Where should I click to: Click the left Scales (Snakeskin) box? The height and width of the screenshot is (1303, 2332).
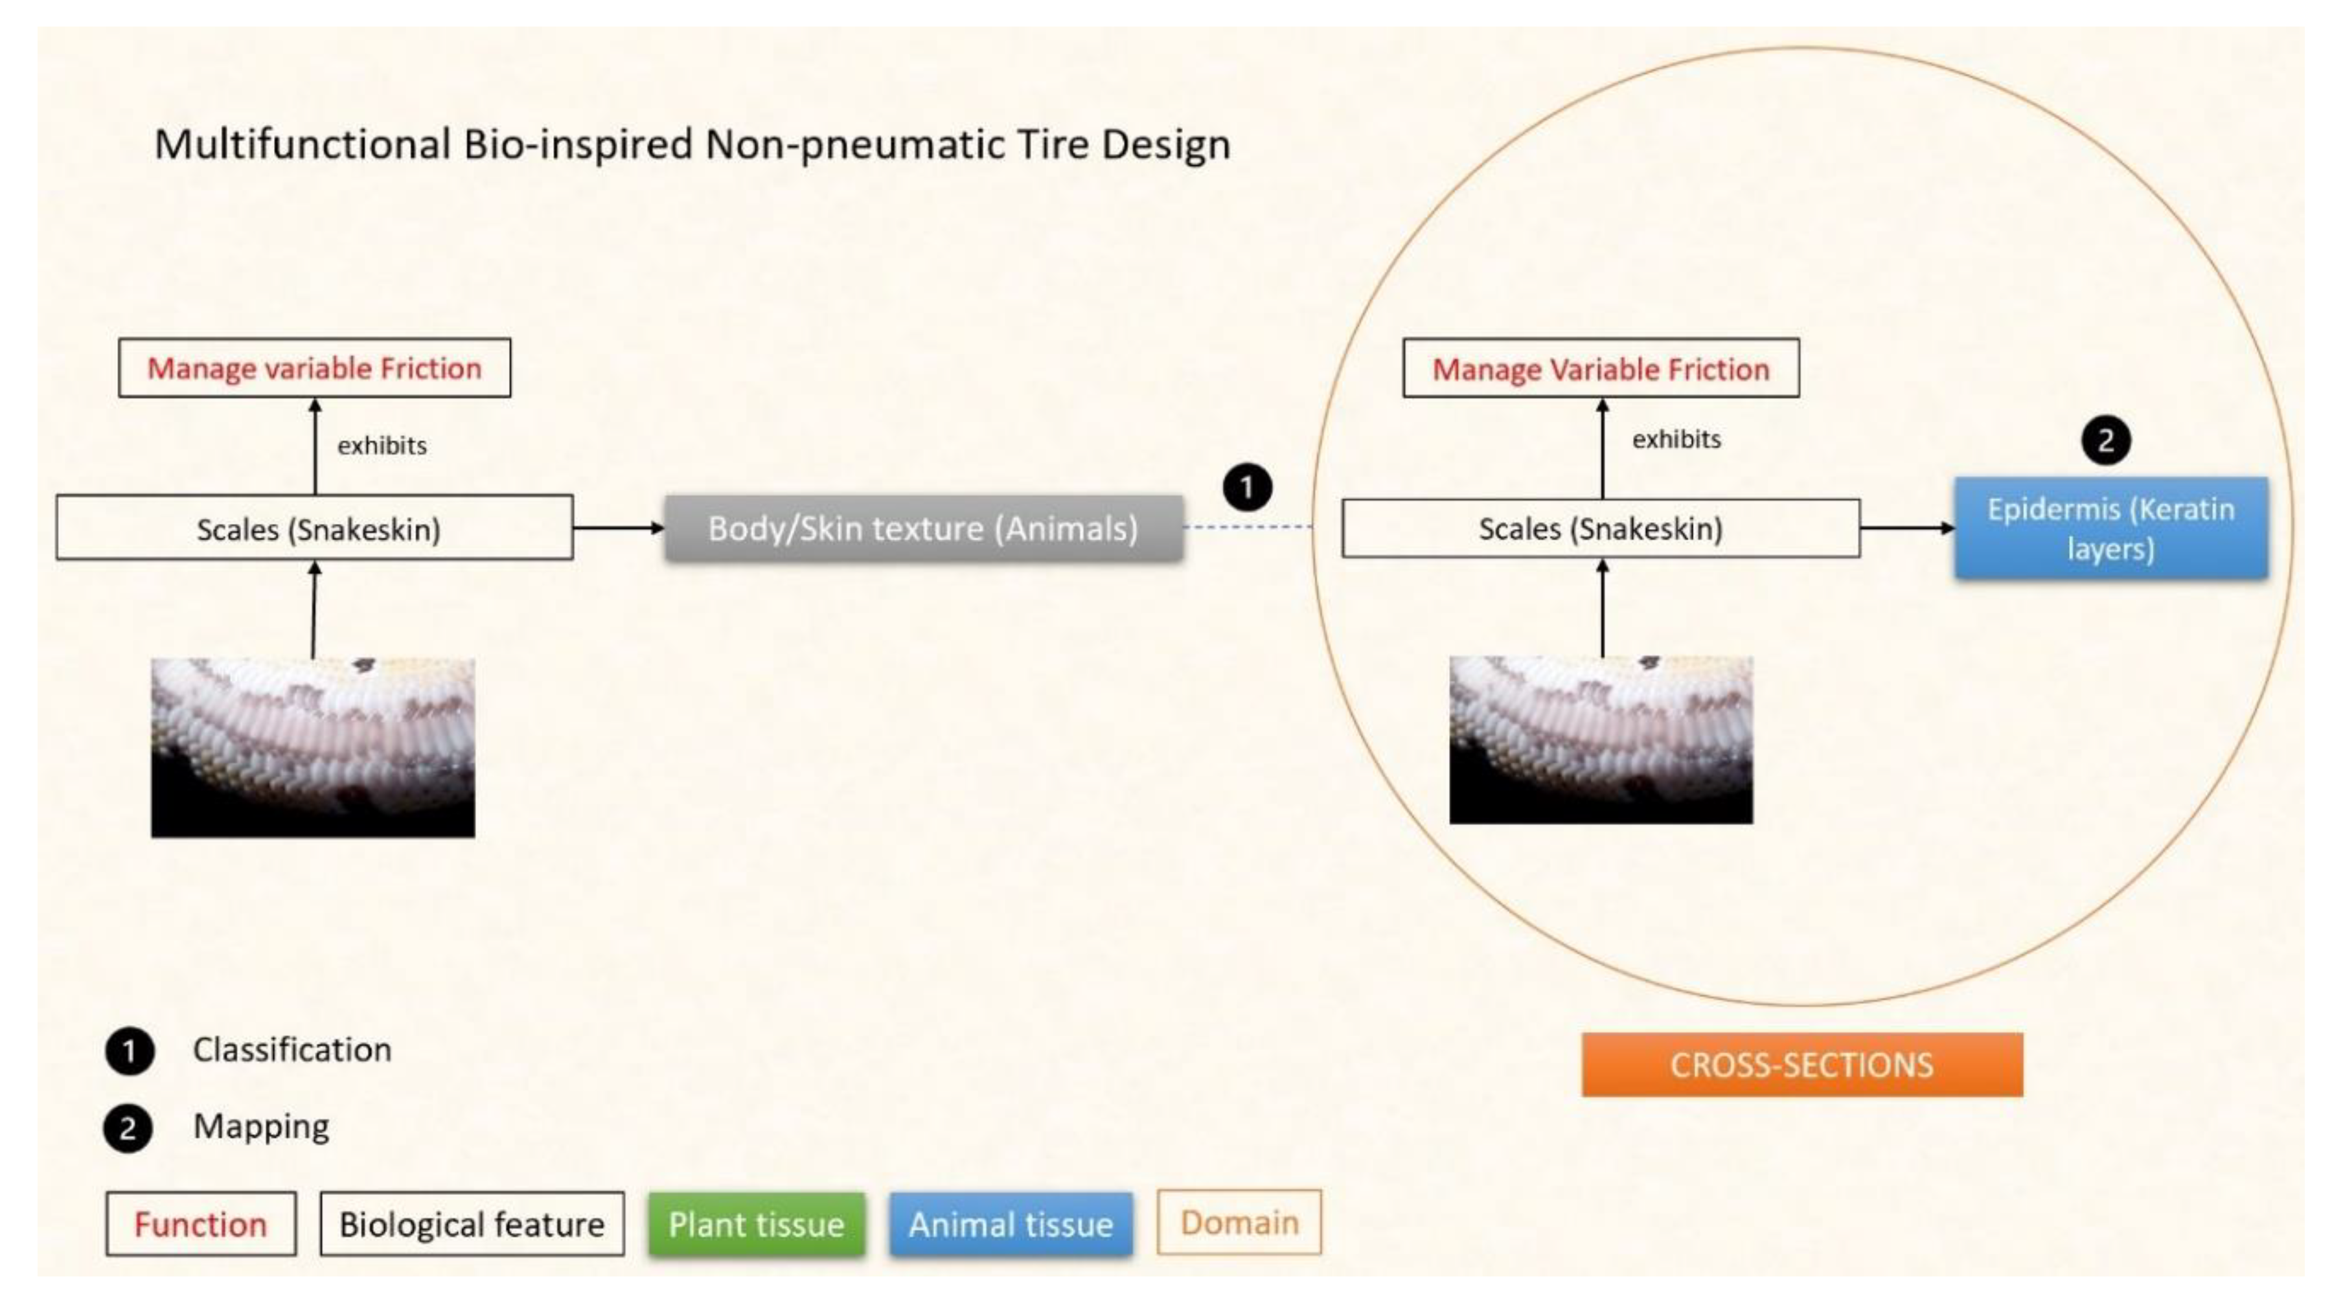pyautogui.click(x=314, y=528)
